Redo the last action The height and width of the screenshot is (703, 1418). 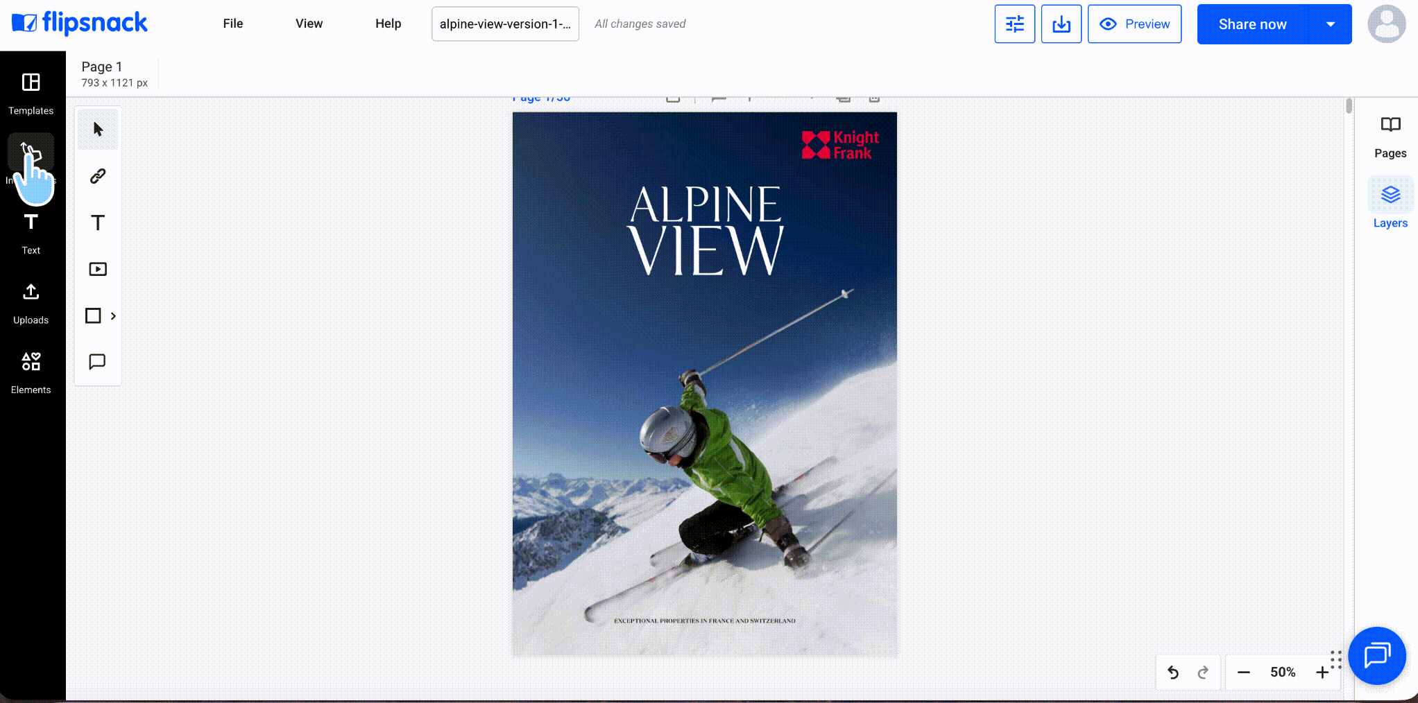[1203, 672]
